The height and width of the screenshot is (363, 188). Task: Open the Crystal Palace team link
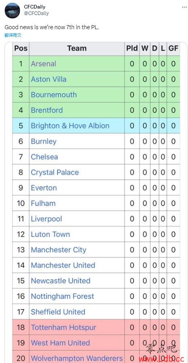tap(55, 172)
